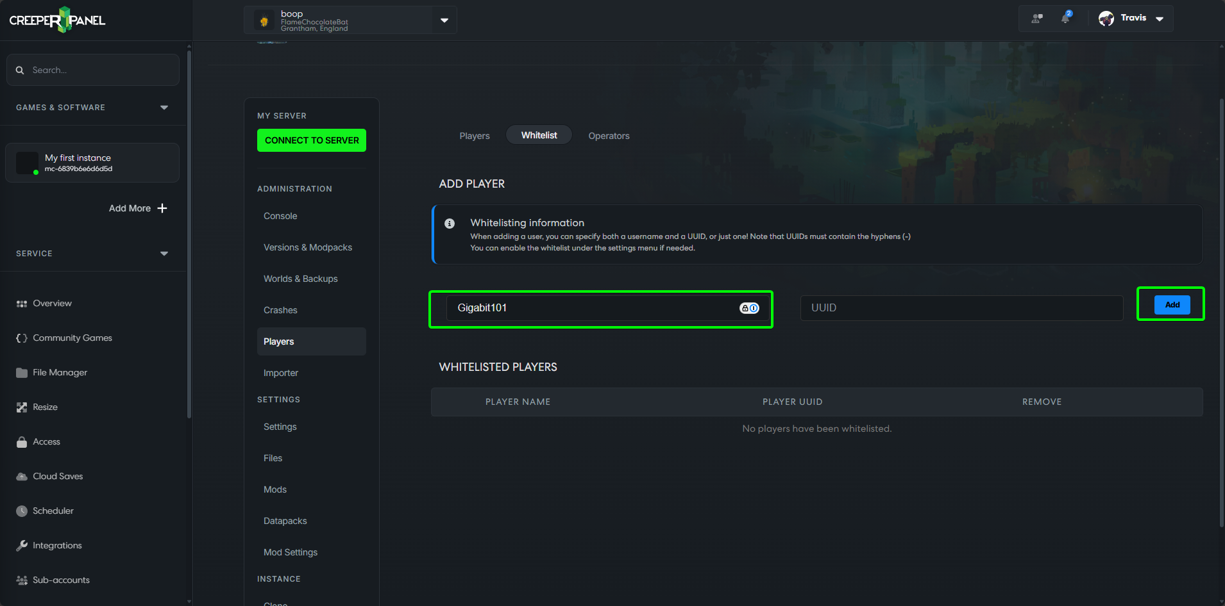This screenshot has height=606, width=1225.
Task: Click the info icon beside Whitelisting information
Action: pos(449,223)
